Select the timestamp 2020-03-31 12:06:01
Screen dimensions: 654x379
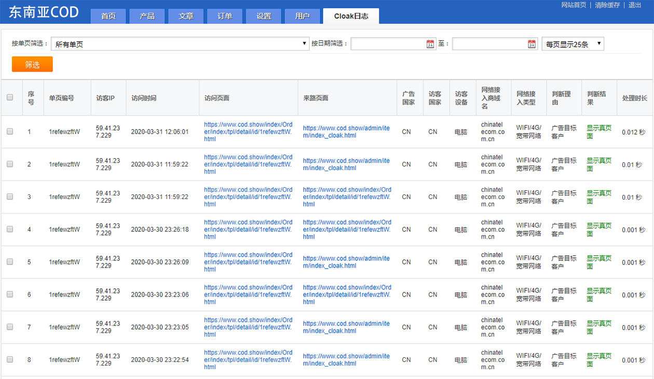160,132
